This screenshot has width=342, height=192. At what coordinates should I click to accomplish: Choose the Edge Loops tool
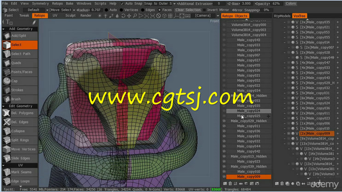pos(20,181)
